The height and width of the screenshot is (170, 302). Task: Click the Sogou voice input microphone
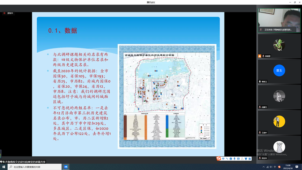[235, 159]
